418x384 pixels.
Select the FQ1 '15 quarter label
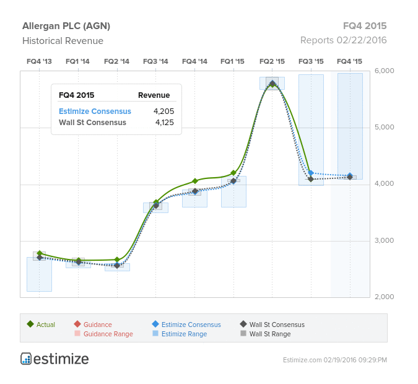tap(232, 61)
